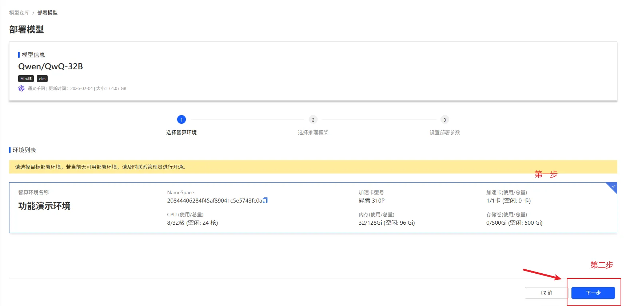Select step 1 circle 选择智算环境
626x306 pixels.
182,119
